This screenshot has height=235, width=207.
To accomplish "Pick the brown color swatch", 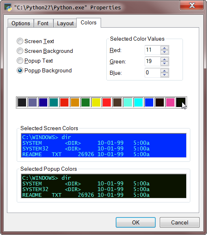I will (117, 102).
